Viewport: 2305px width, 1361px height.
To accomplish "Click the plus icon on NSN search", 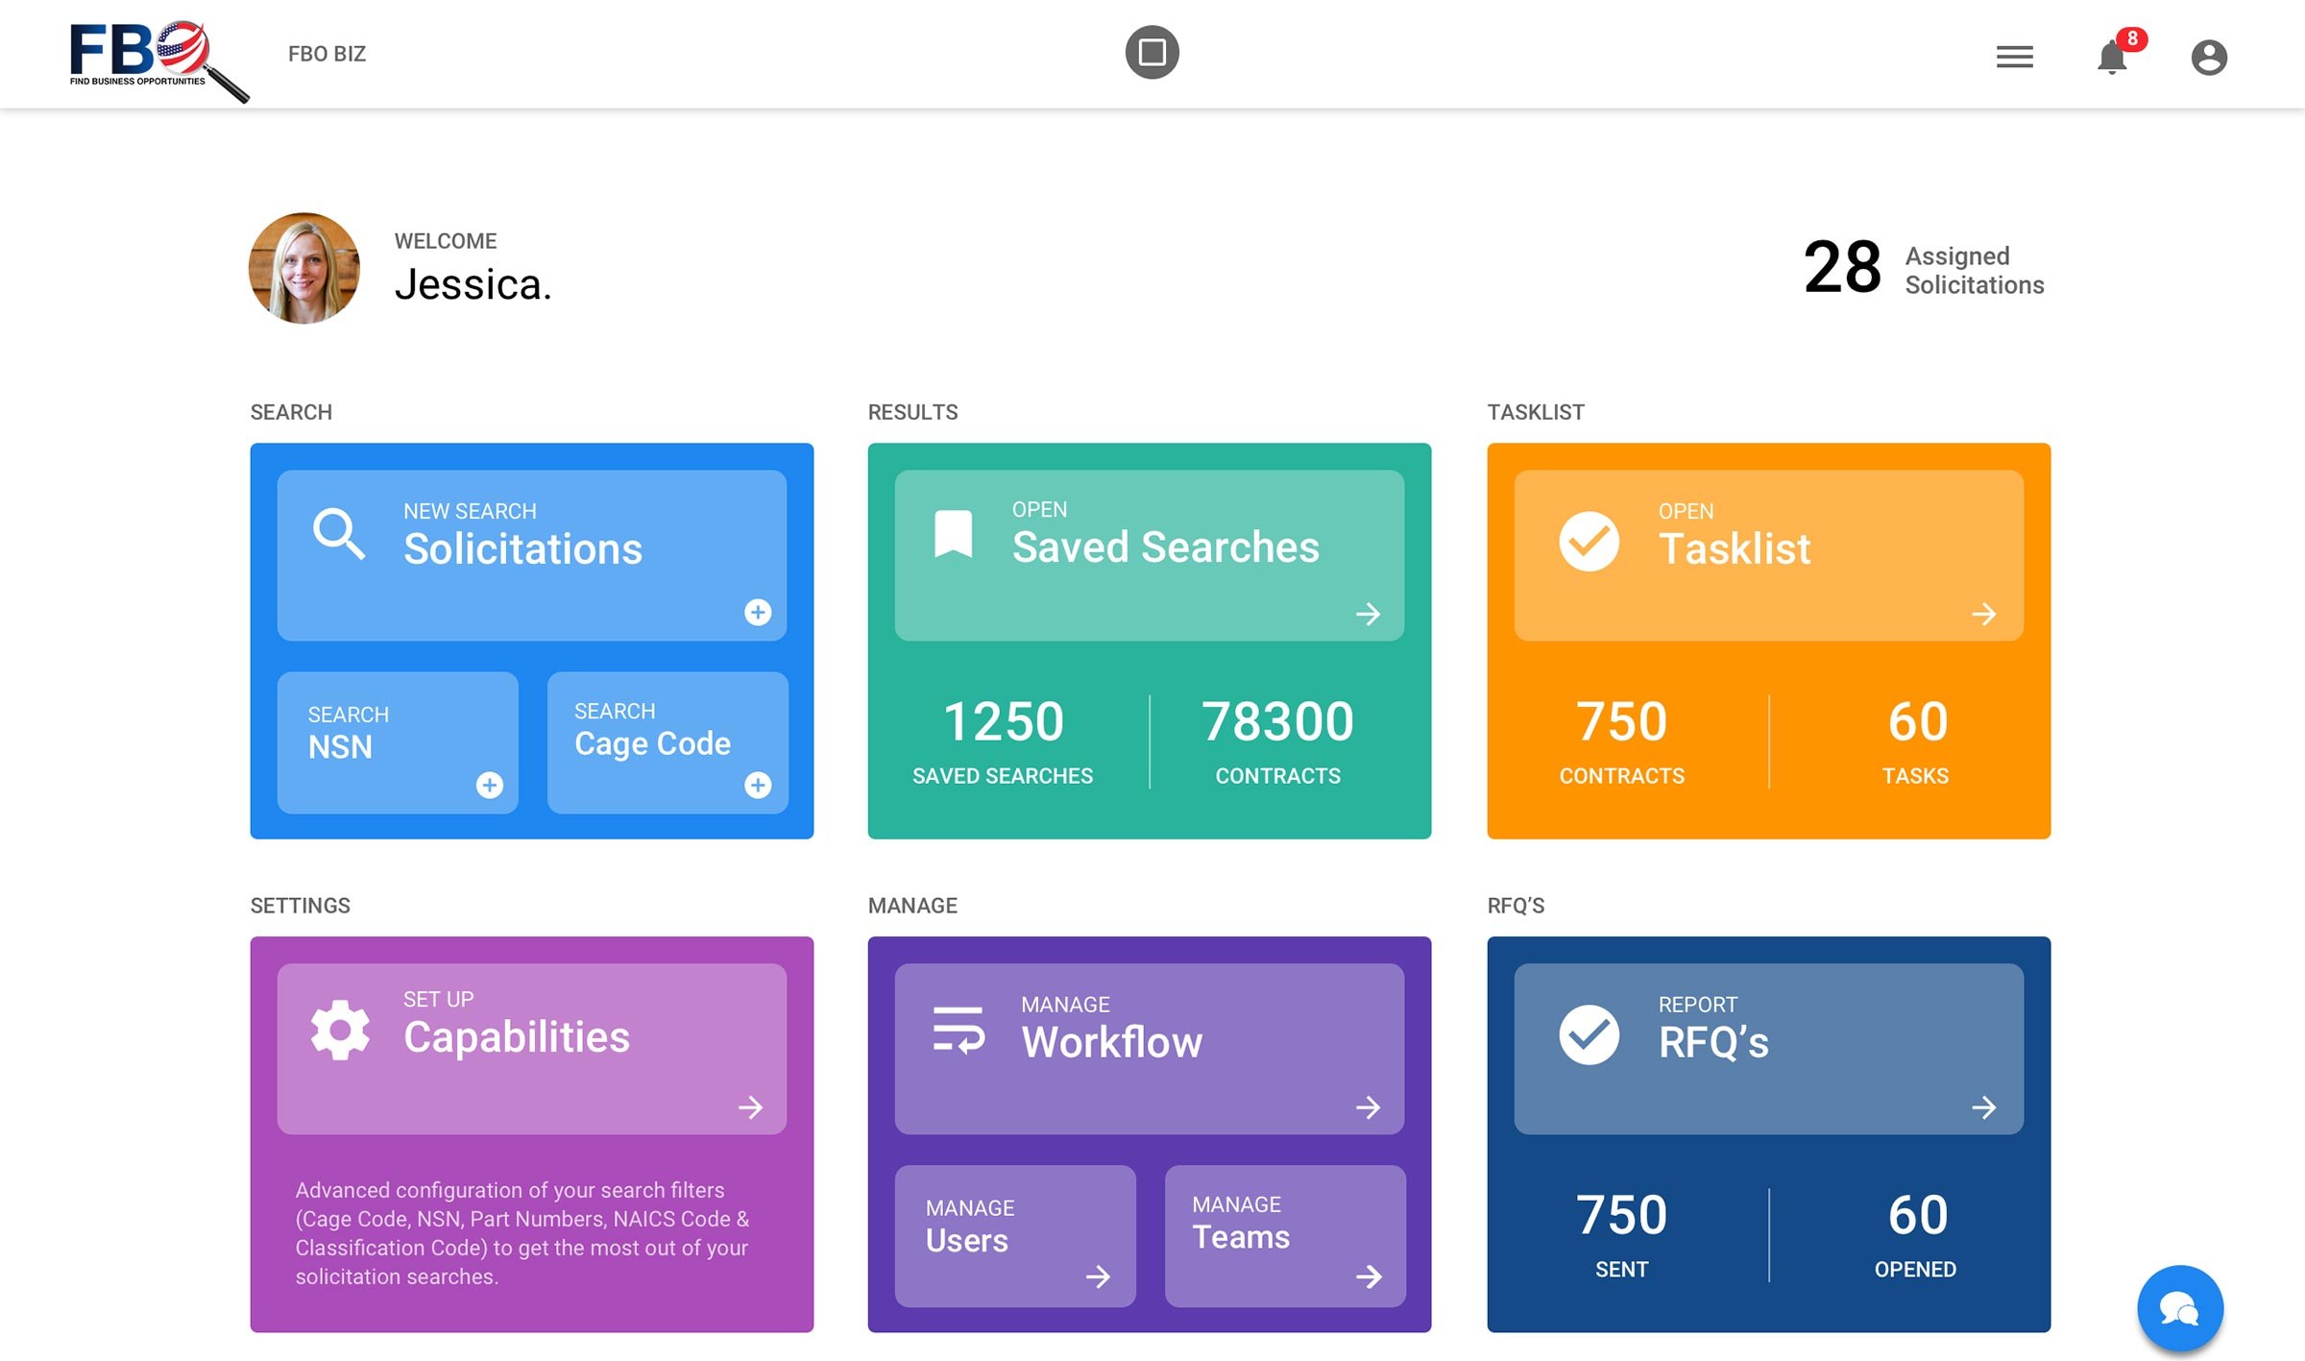I will [490, 785].
